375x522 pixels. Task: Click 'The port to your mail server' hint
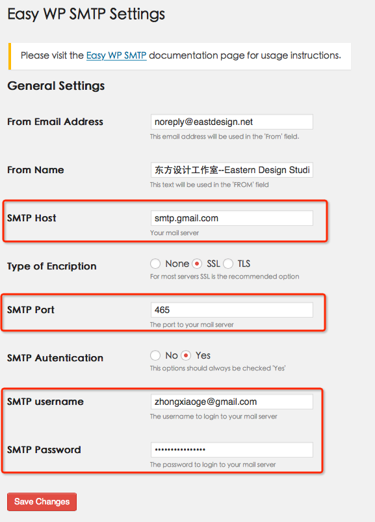click(x=192, y=325)
